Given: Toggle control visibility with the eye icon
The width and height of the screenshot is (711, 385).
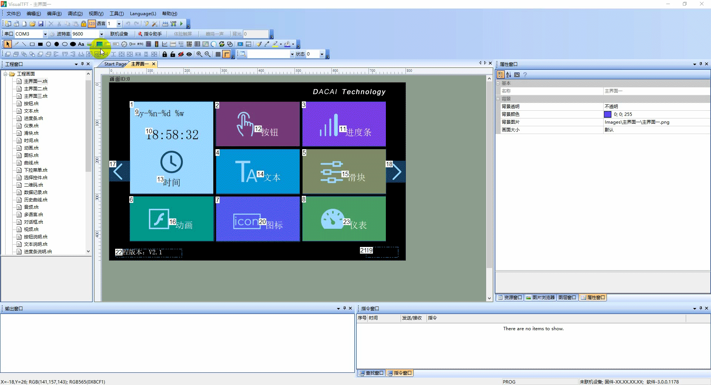Looking at the screenshot, I should point(189,54).
